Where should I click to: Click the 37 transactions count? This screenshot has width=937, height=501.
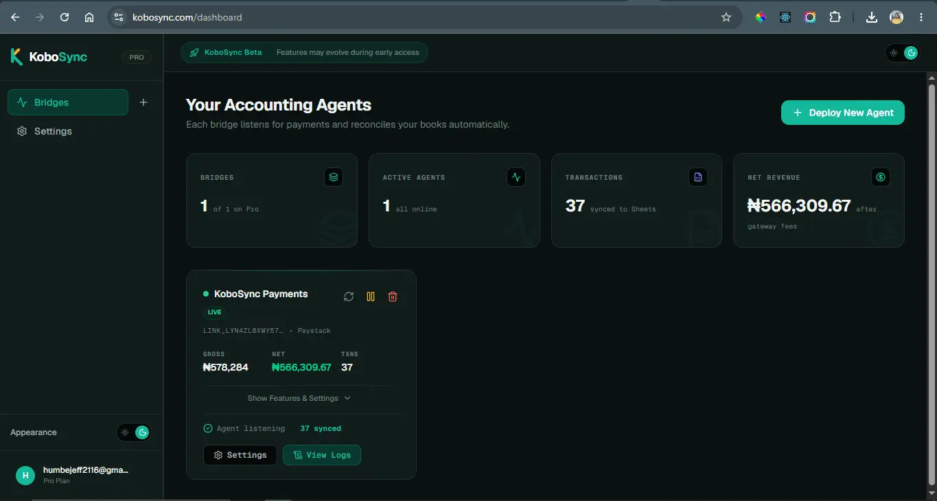tap(575, 206)
